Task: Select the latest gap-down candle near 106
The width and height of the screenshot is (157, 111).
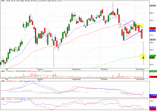Action: coord(143,57)
